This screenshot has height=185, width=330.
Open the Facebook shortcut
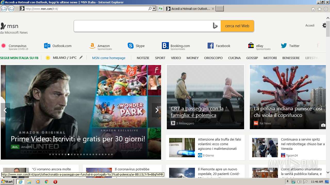(219, 46)
